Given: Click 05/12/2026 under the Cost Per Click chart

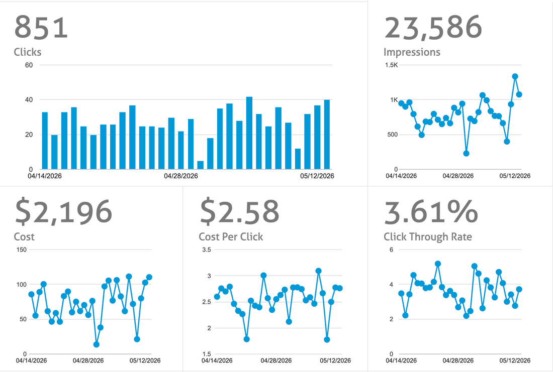Looking at the screenshot, I should coord(335,361).
